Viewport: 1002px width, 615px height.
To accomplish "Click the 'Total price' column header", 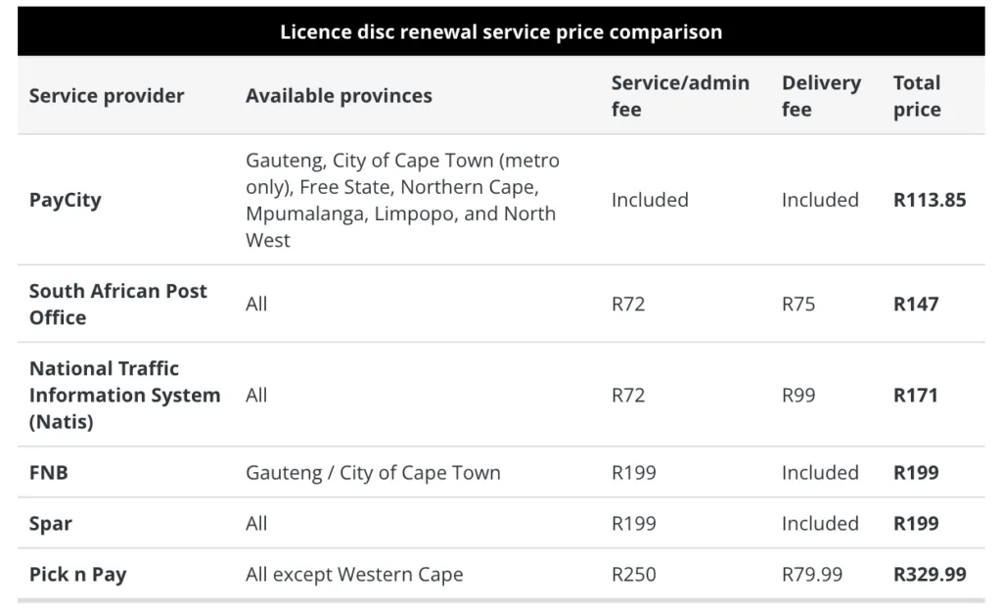I will [x=917, y=96].
